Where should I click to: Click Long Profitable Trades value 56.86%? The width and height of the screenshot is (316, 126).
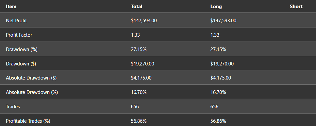click(218, 121)
